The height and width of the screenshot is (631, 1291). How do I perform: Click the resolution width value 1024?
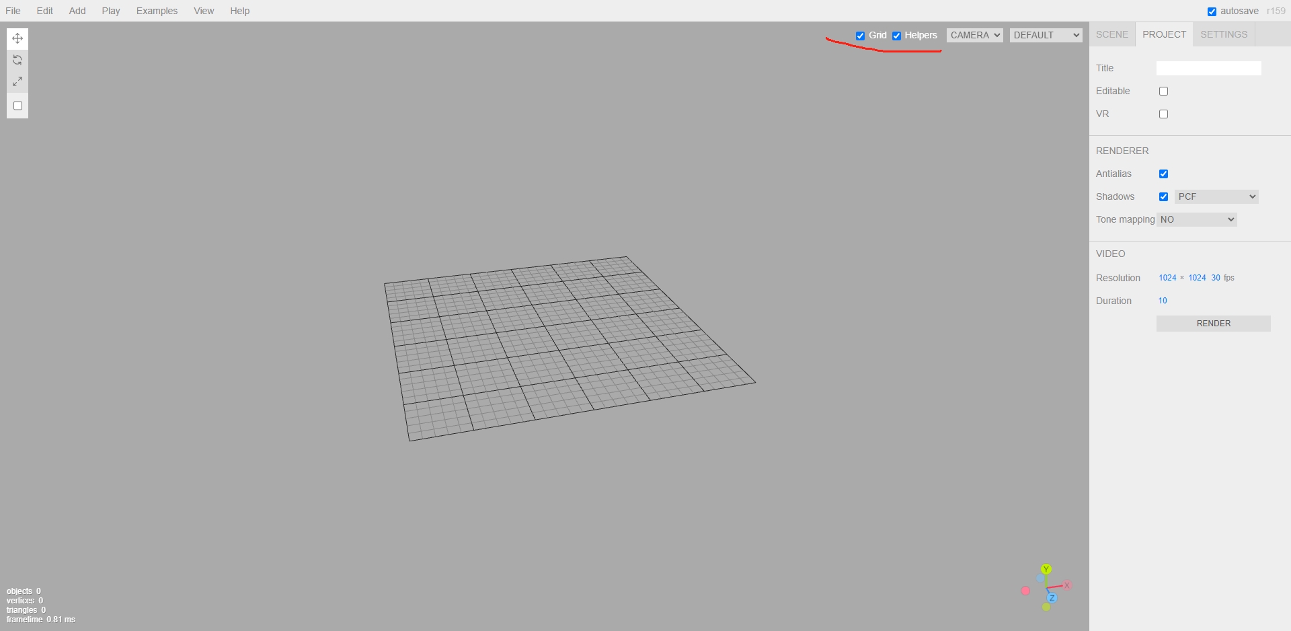pyautogui.click(x=1167, y=278)
